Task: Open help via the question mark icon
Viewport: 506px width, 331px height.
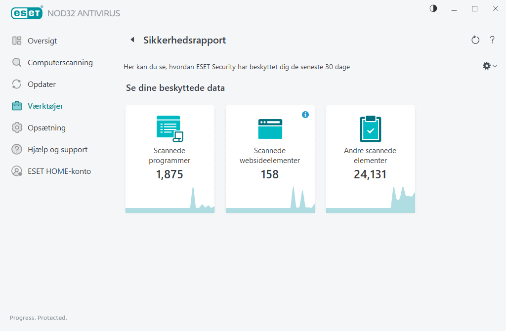Action: tap(492, 40)
